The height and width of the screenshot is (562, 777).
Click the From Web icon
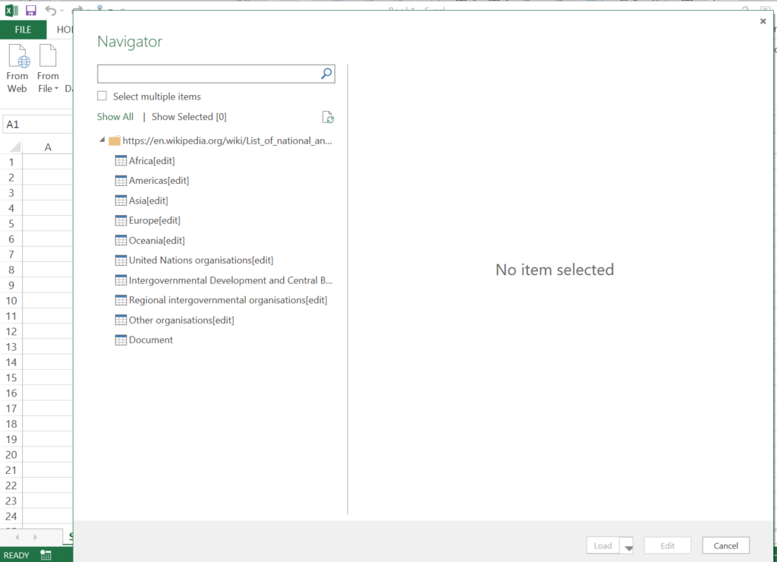coord(17,58)
